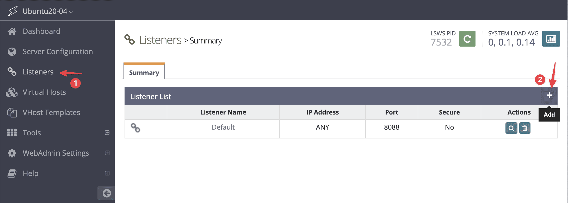Open the real-time stats chart icon
This screenshot has width=568, height=203.
[551, 39]
